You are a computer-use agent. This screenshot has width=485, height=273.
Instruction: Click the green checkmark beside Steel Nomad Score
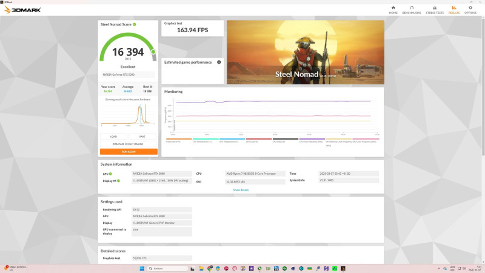[x=134, y=24]
